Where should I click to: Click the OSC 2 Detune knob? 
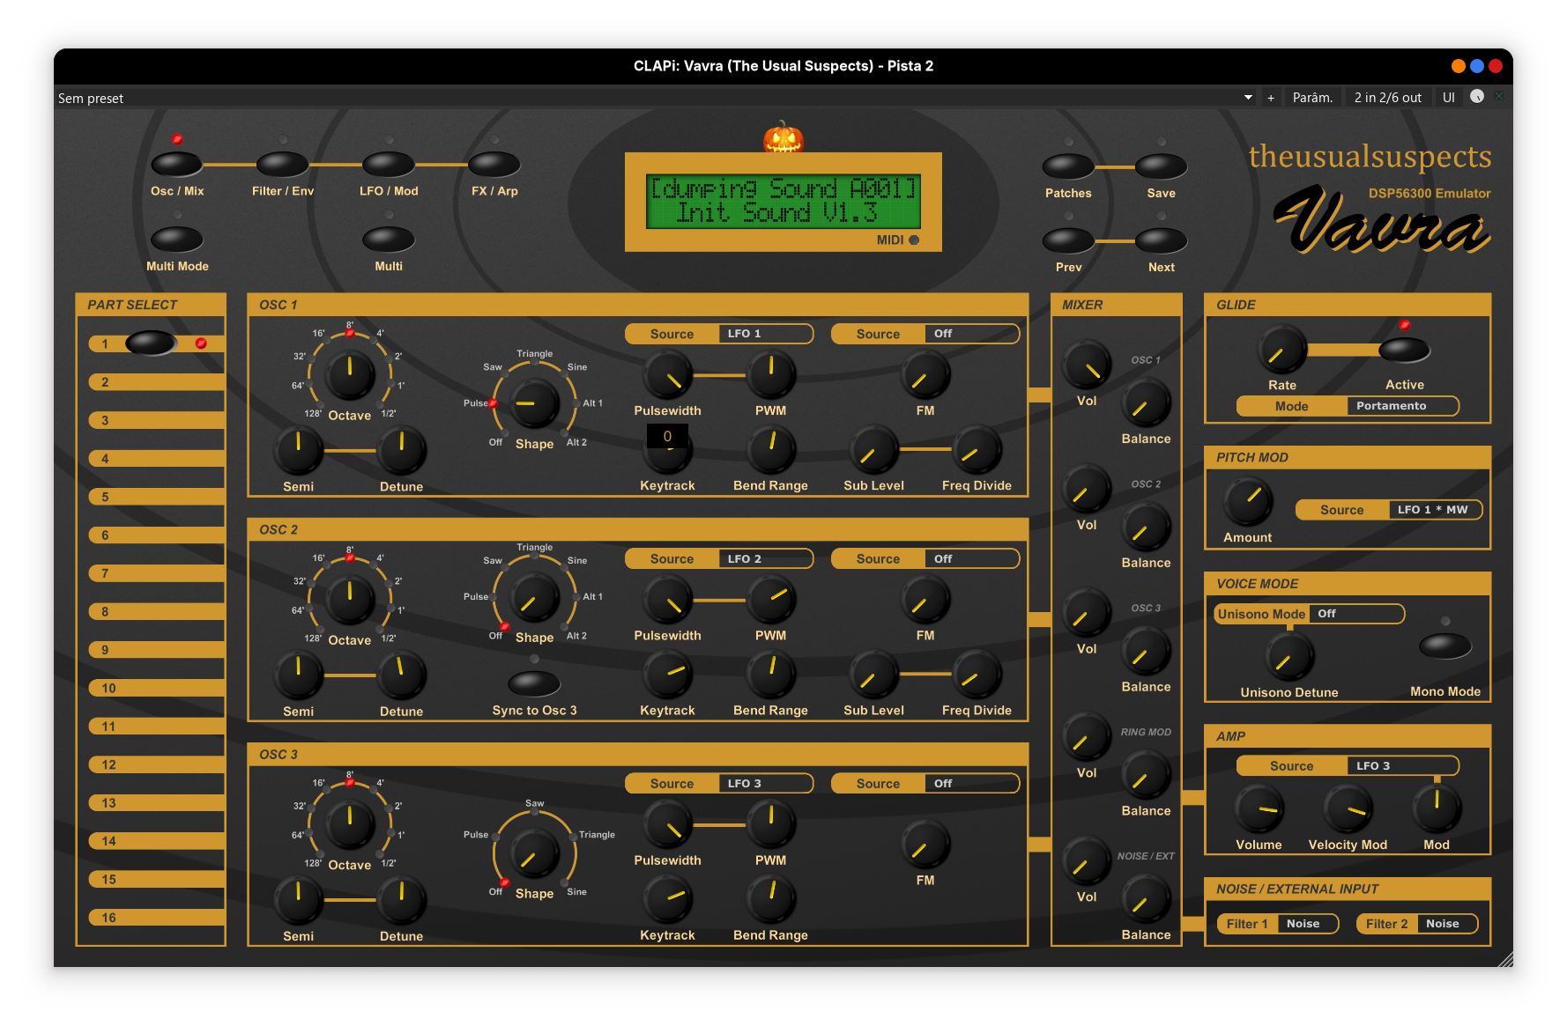pyautogui.click(x=401, y=675)
